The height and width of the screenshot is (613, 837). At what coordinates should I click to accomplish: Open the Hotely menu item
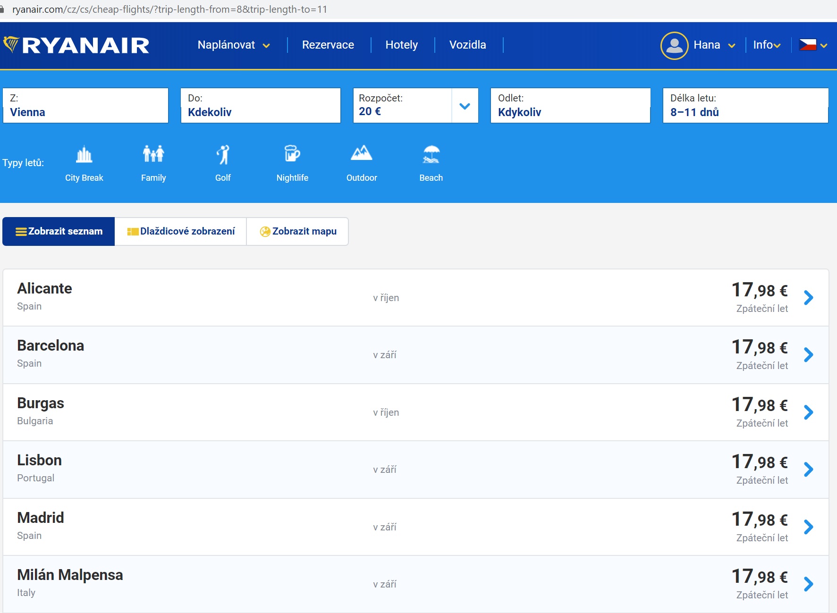(x=402, y=45)
